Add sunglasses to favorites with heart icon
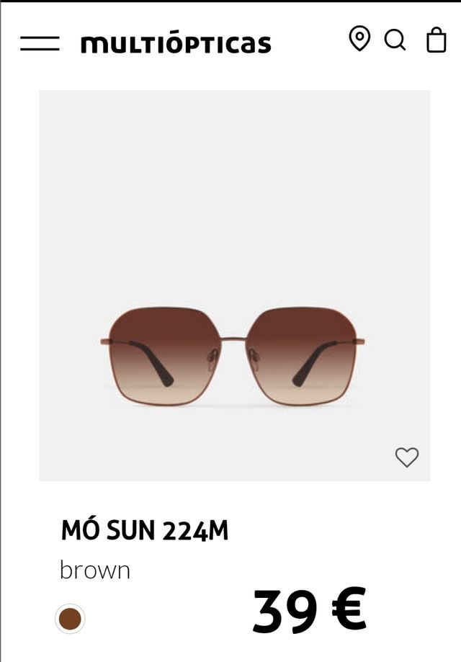Screen dimensions: 461x662 pos(407,457)
